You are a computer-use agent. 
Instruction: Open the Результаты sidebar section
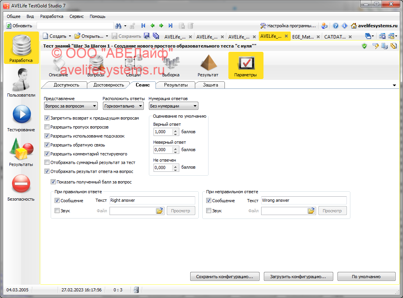coord(21,152)
